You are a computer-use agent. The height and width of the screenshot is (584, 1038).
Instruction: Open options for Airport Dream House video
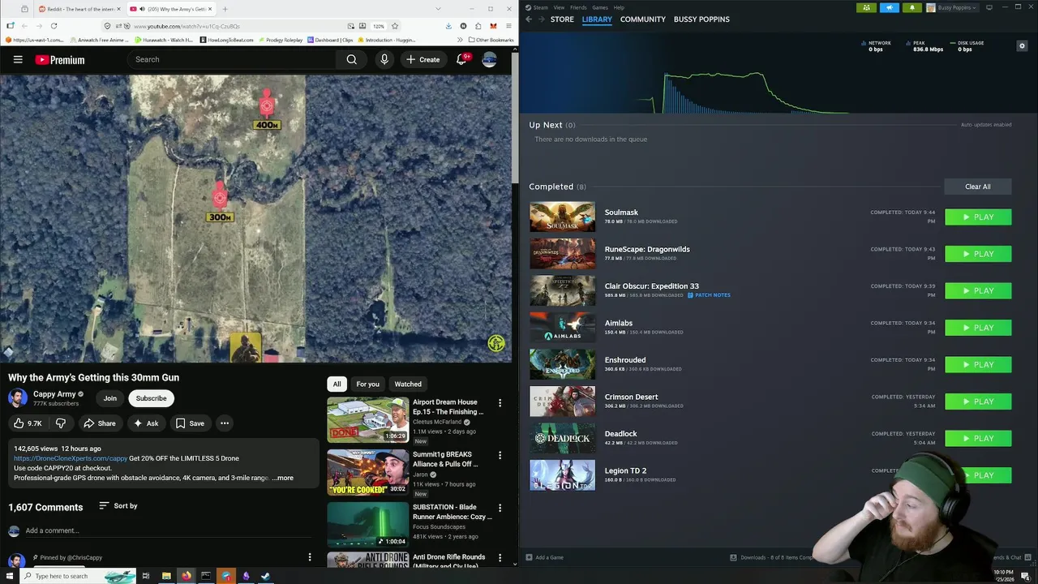500,403
